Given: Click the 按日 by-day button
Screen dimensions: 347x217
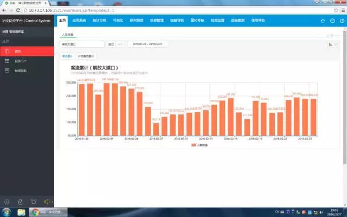Looking at the screenshot, I should point(111,44).
